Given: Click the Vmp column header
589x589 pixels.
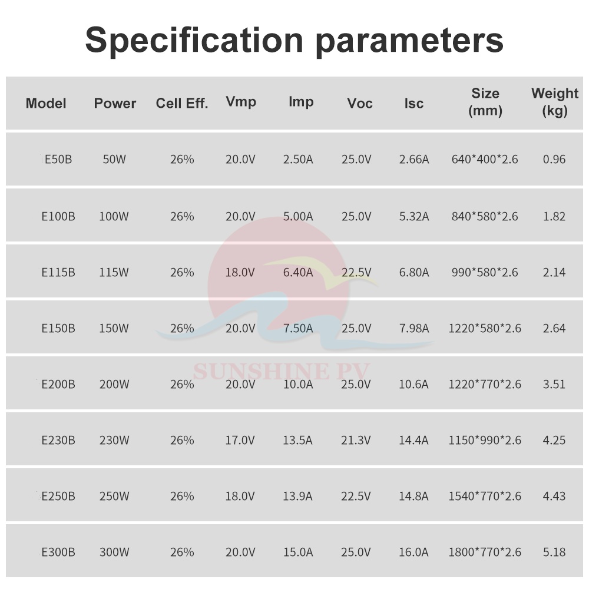Looking at the screenshot, I should coord(241,102).
